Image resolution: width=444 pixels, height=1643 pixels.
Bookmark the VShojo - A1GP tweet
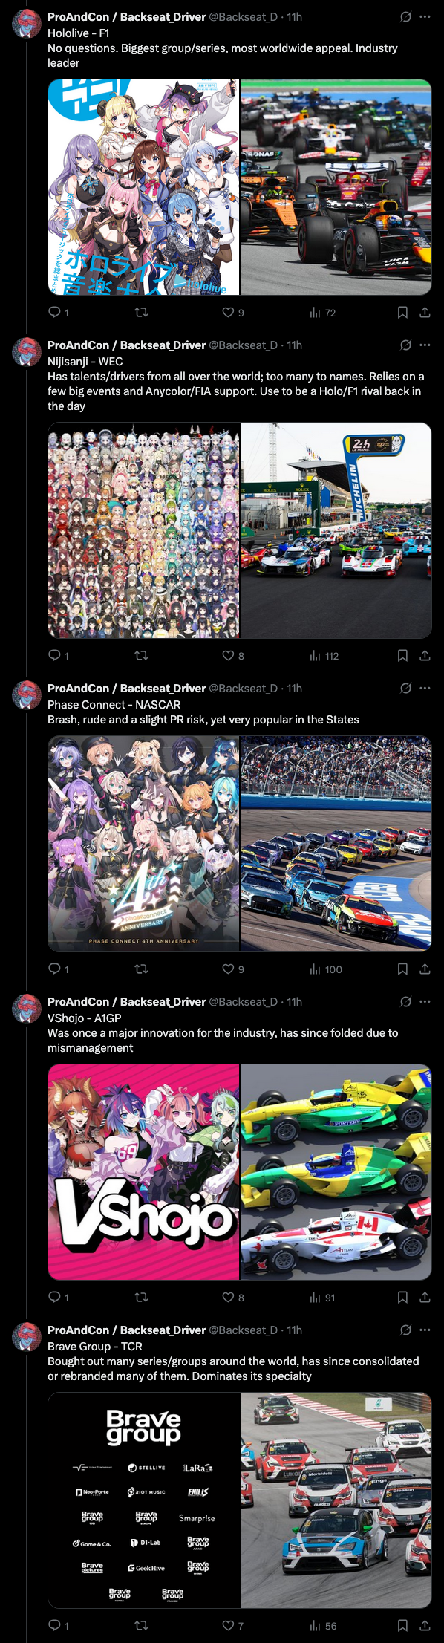point(402,1298)
